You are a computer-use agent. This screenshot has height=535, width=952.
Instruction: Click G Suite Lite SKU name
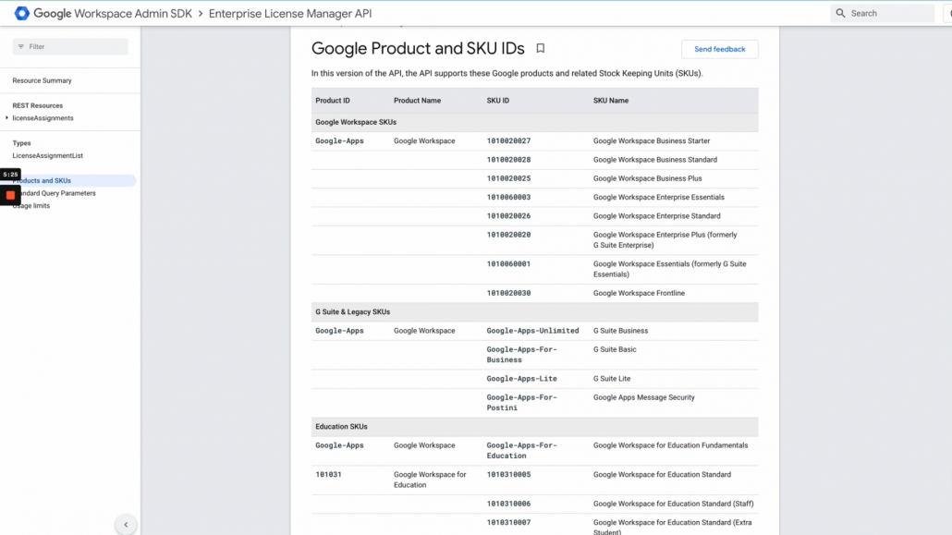click(x=612, y=379)
